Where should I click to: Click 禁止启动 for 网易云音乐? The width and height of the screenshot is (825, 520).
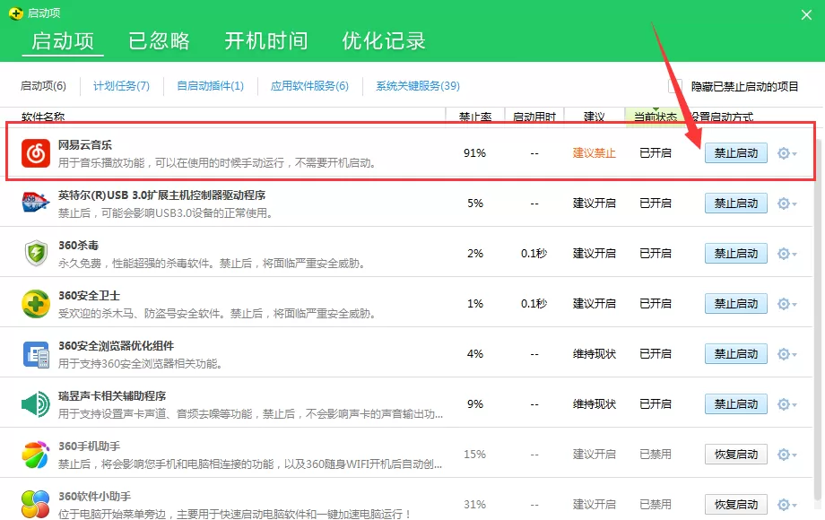(x=735, y=153)
